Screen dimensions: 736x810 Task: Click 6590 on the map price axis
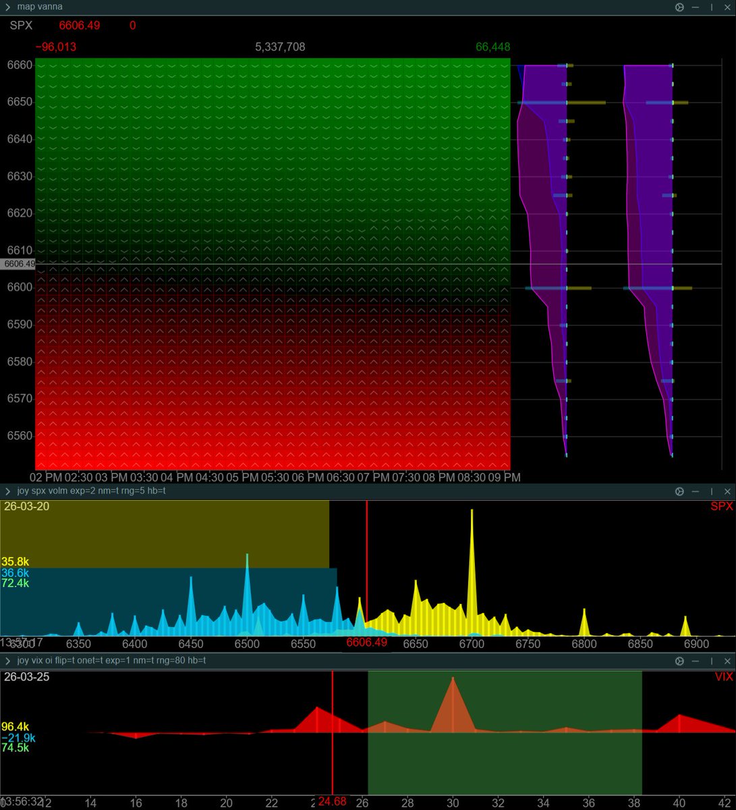[20, 325]
